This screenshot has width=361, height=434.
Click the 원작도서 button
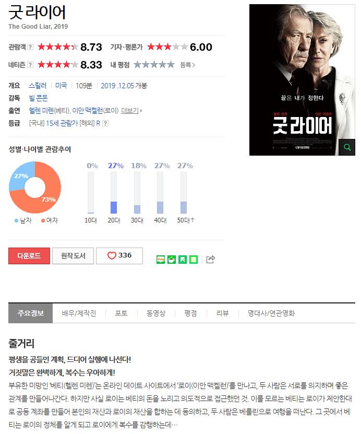(73, 256)
